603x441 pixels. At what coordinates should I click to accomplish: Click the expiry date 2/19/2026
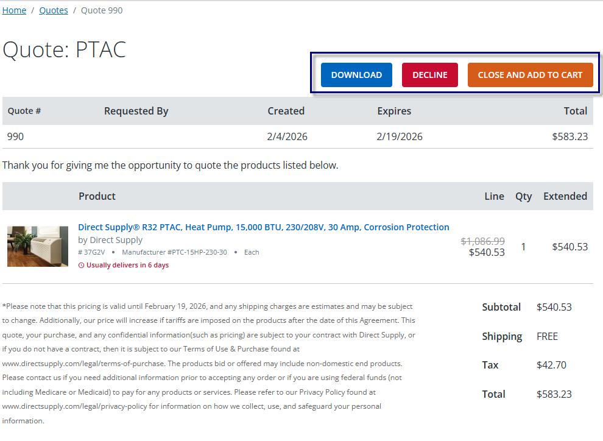[x=400, y=136]
